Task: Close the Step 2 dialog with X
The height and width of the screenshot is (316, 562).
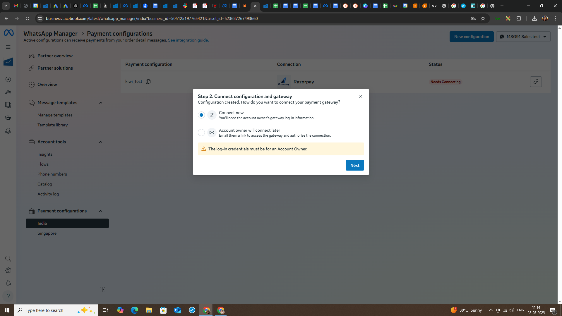Action: click(x=361, y=96)
